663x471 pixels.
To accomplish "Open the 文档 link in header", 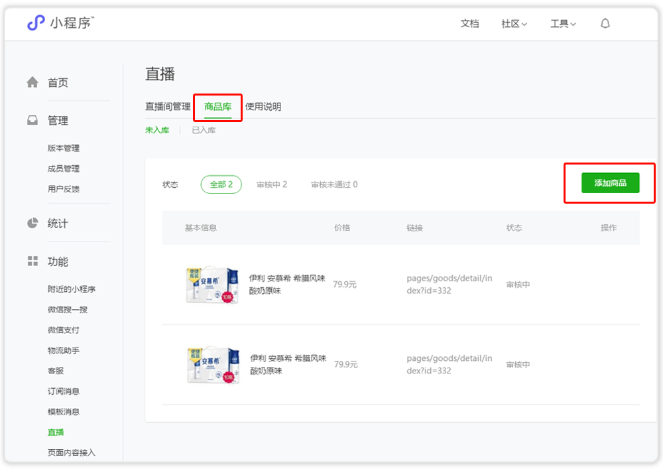I will 469,24.
